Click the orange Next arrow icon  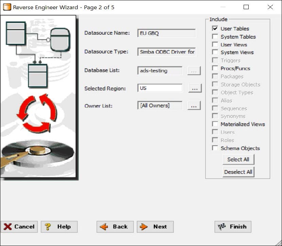(144, 227)
